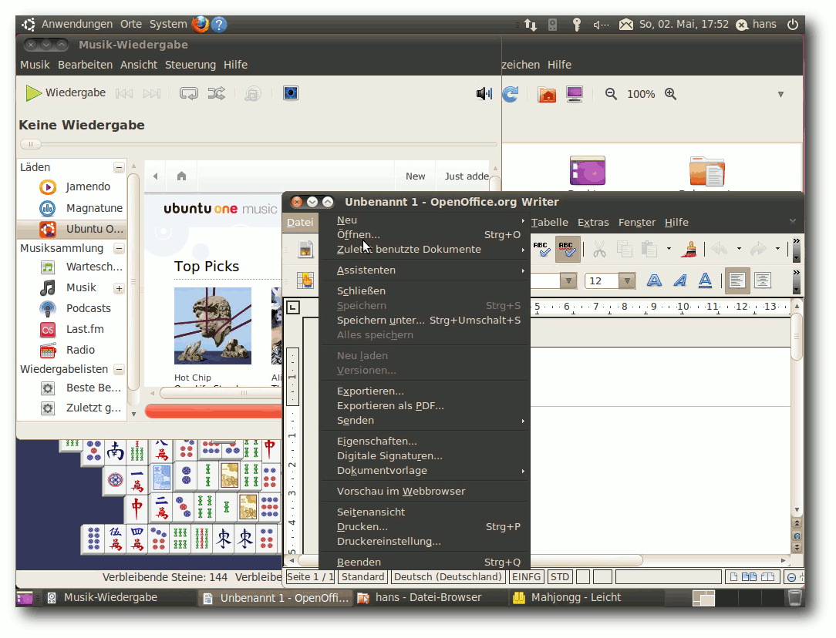Viewport: 836px width, 638px height.
Task: Choose Speichern unter... in the menu
Action: pyautogui.click(x=424, y=321)
